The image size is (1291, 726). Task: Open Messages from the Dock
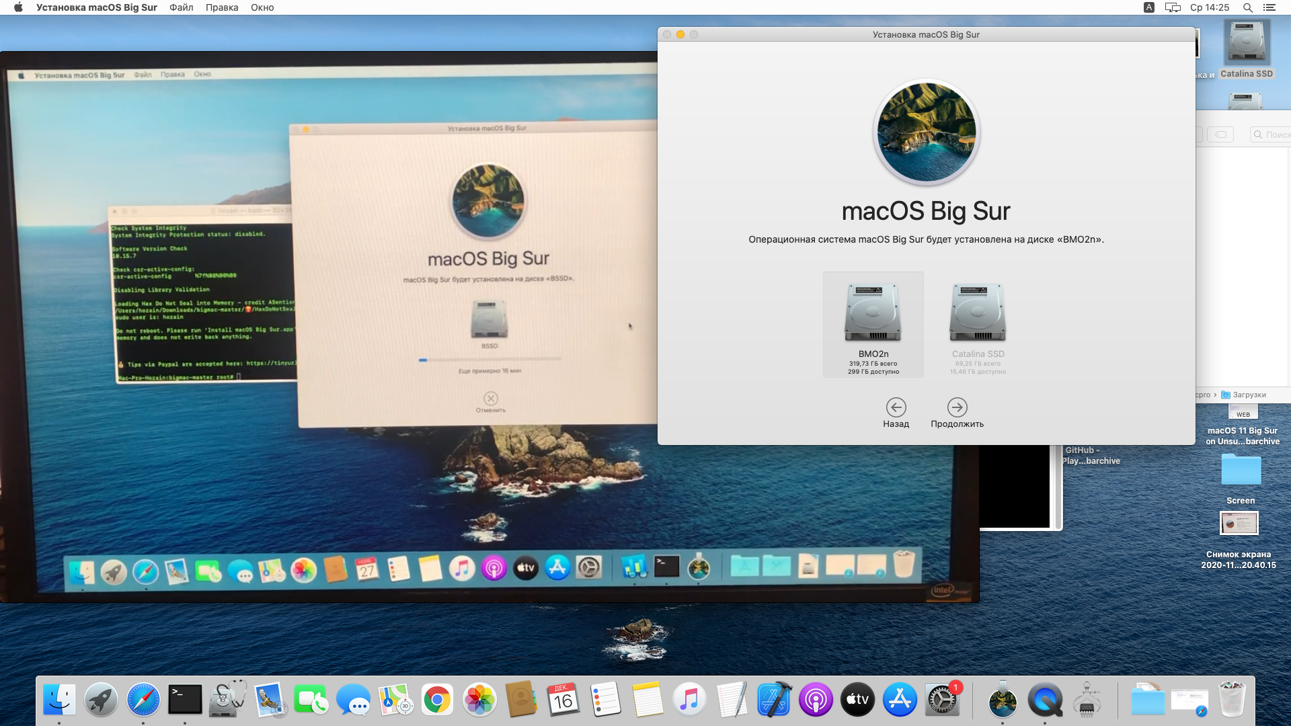tap(353, 700)
